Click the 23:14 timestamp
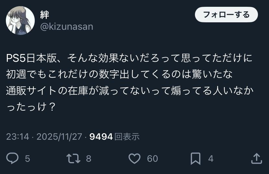 coord(18,136)
